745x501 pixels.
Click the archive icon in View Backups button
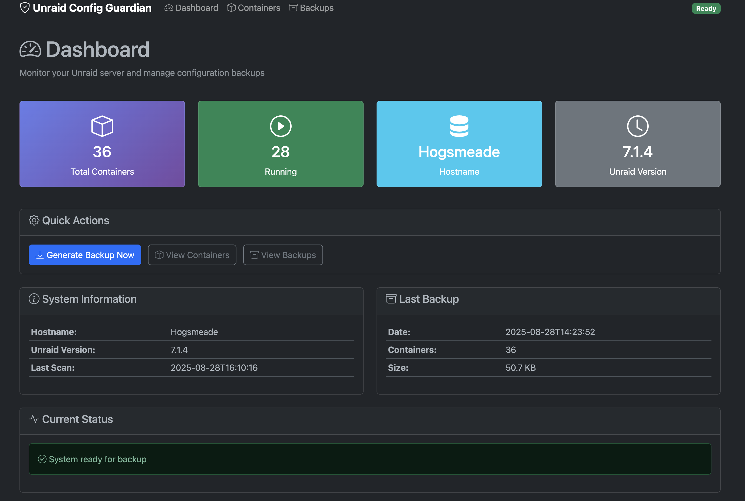click(x=254, y=255)
